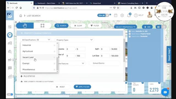Switch to list view icon
Viewport: 176px width, 99px height.
click(164, 27)
